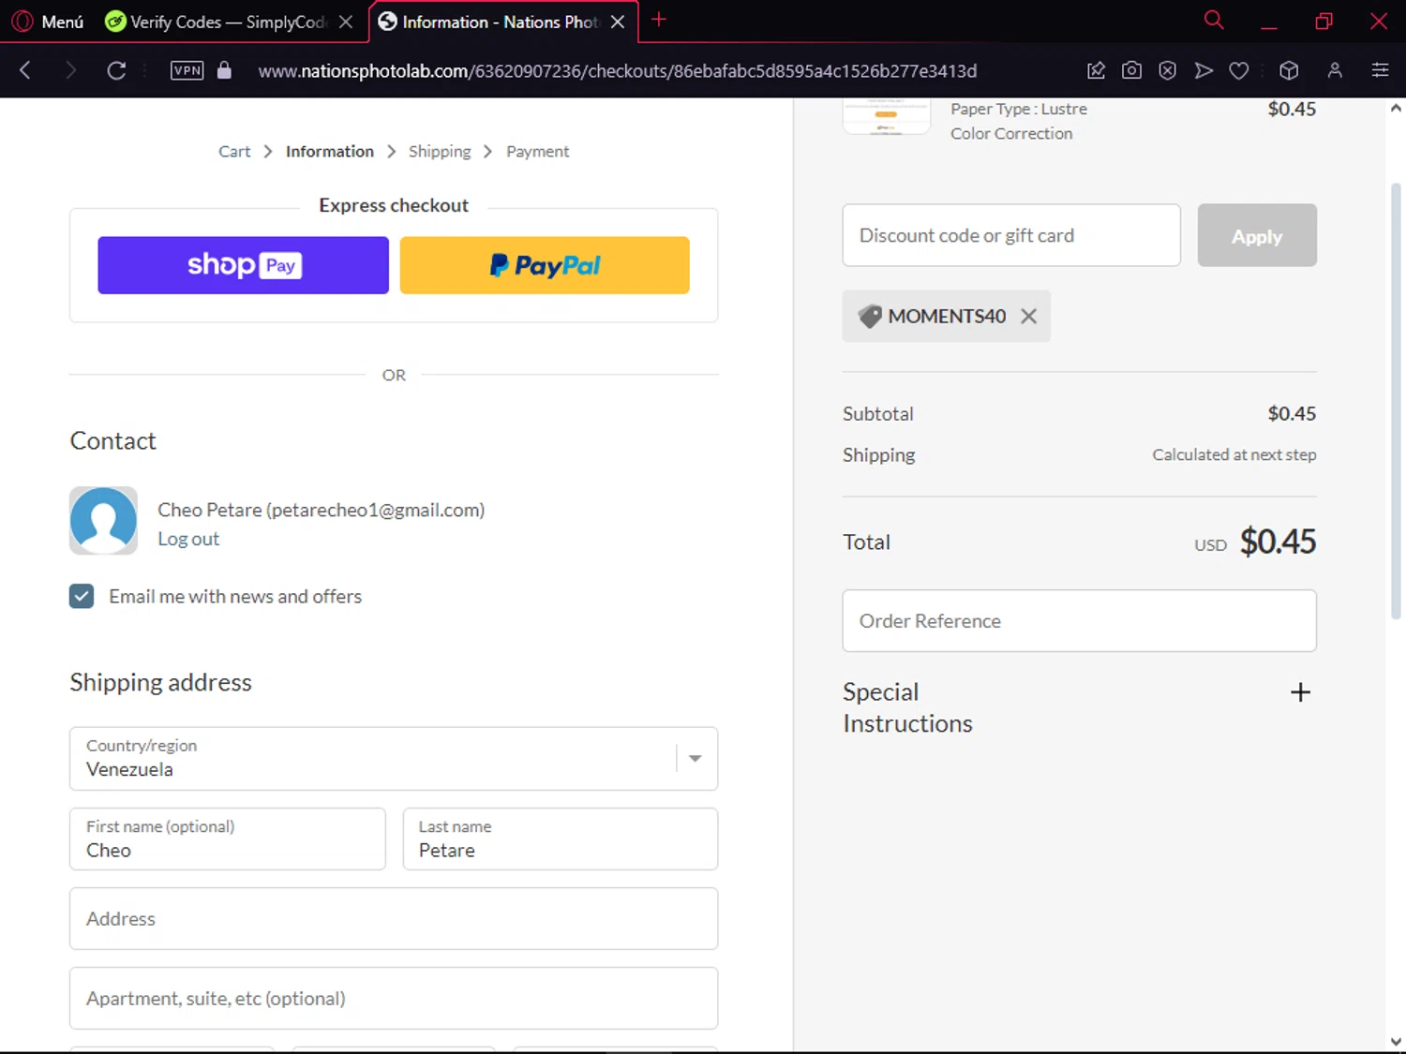Focus the Address input field
1406x1054 pixels.
coord(394,919)
